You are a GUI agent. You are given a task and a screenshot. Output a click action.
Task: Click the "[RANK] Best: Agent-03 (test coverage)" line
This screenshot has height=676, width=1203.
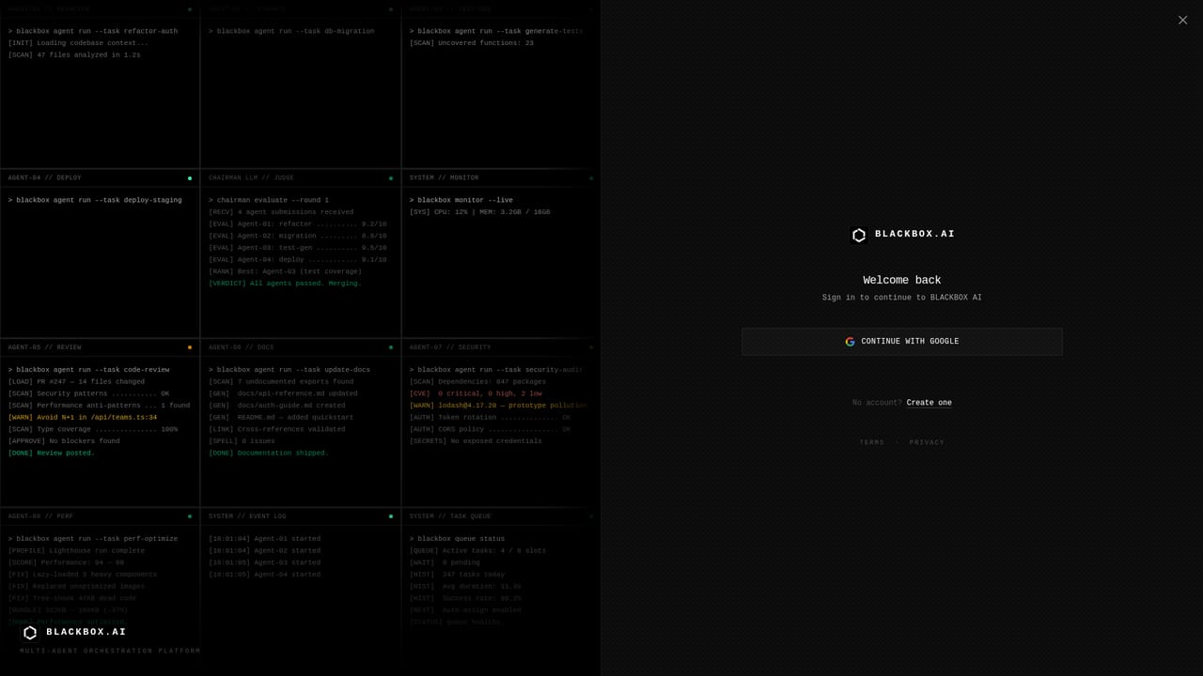[285, 271]
